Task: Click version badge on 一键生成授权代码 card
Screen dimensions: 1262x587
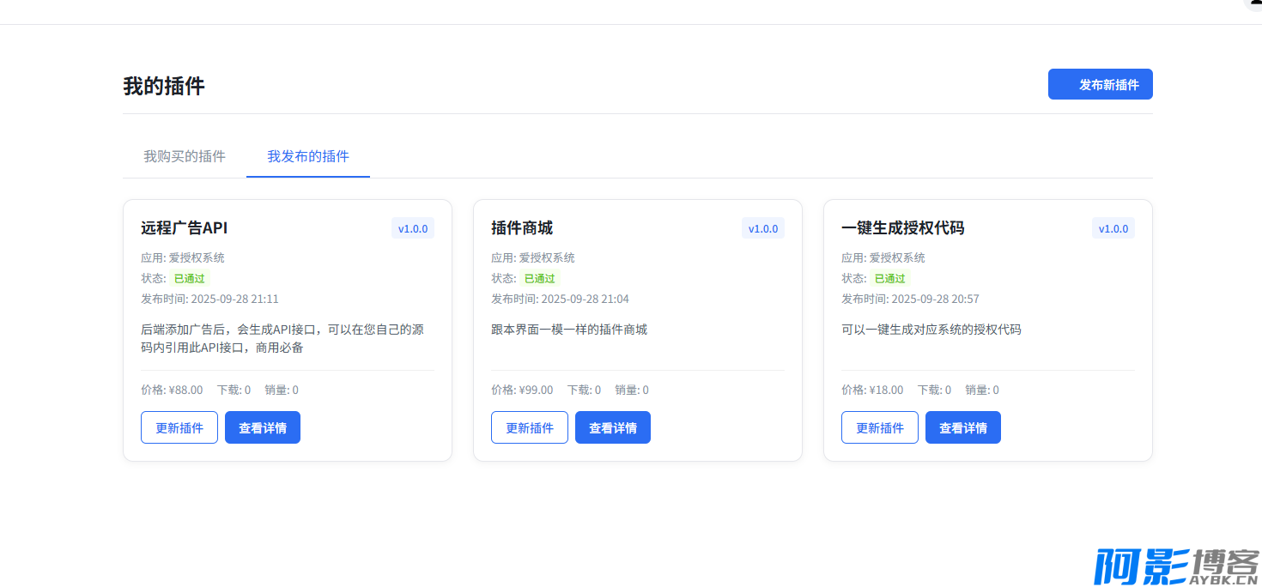Action: [1113, 228]
